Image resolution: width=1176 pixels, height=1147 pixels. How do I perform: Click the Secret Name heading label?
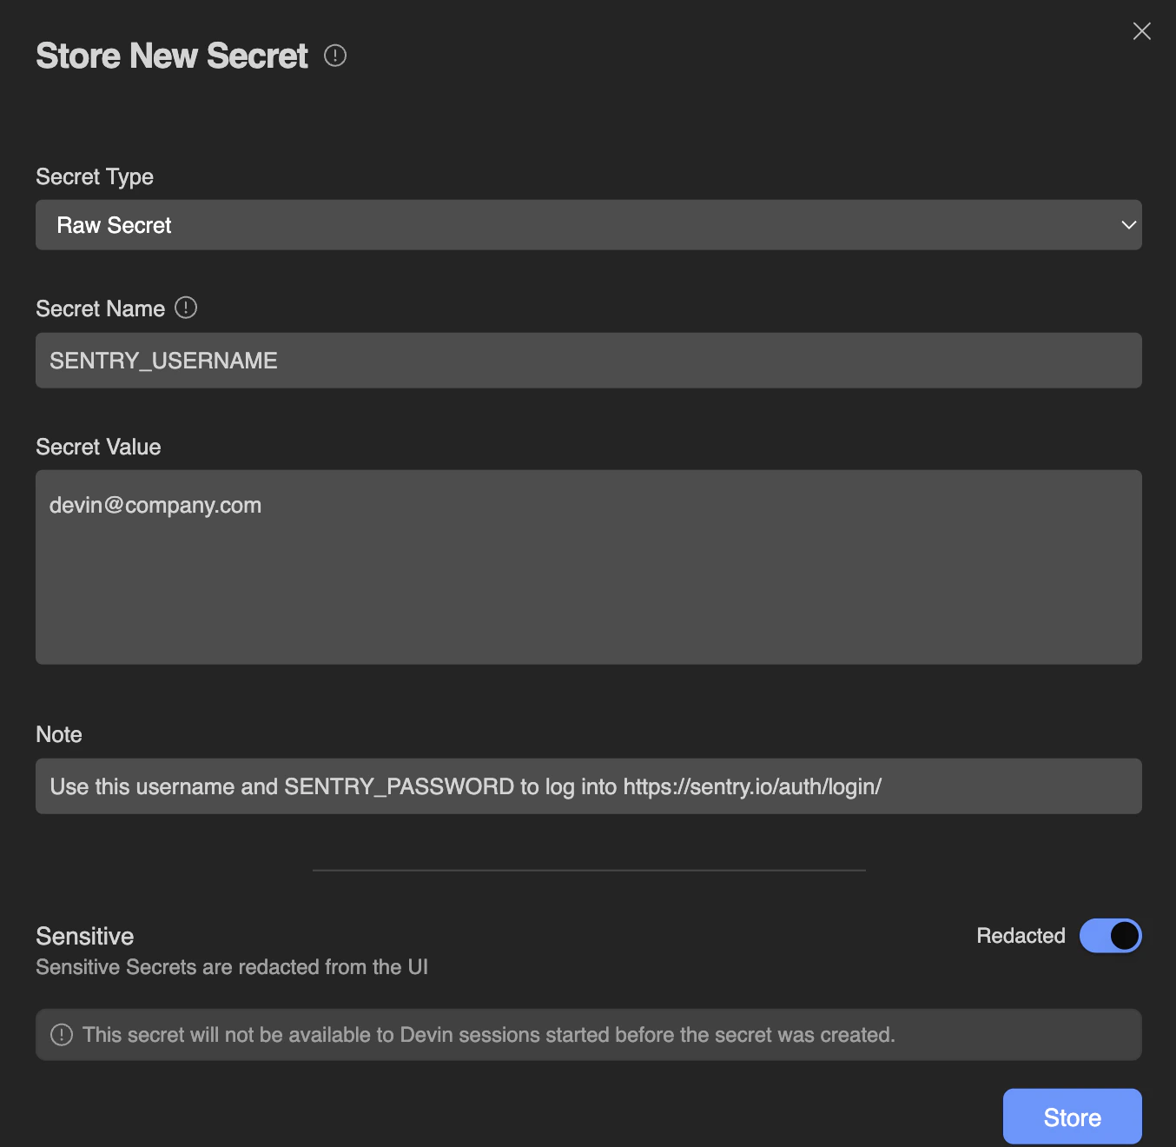[x=100, y=308]
